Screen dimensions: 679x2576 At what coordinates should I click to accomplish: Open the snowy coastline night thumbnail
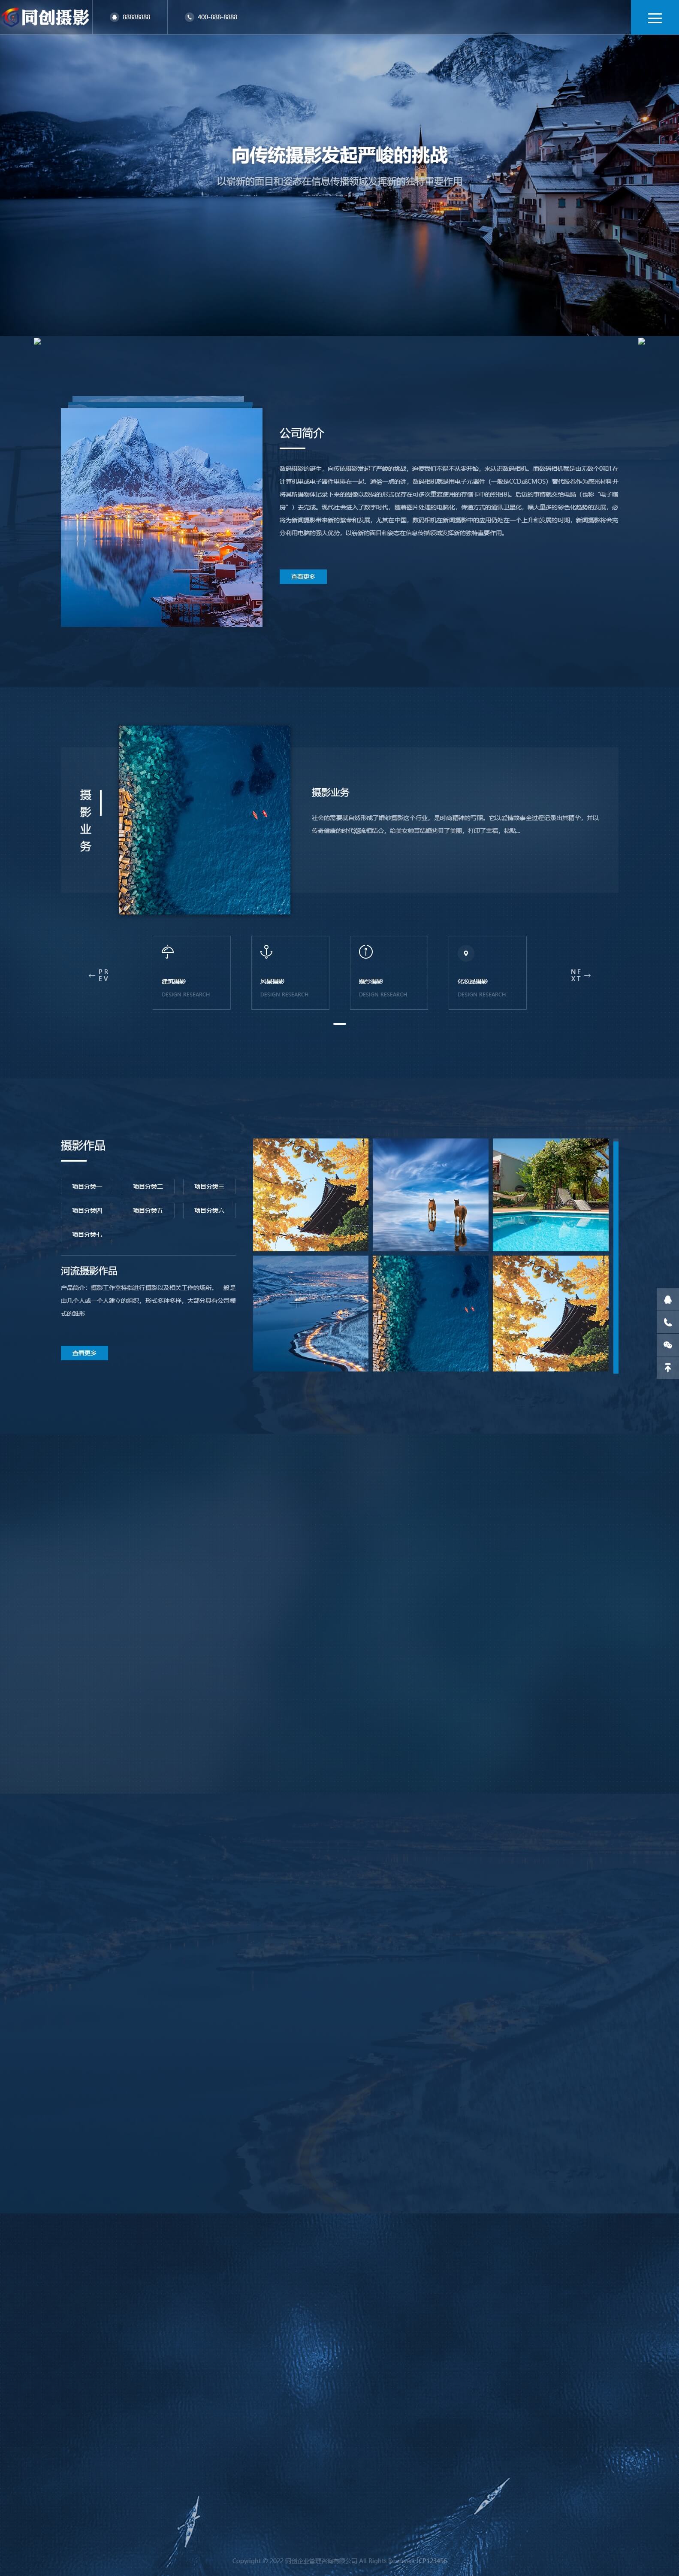[x=311, y=1314]
